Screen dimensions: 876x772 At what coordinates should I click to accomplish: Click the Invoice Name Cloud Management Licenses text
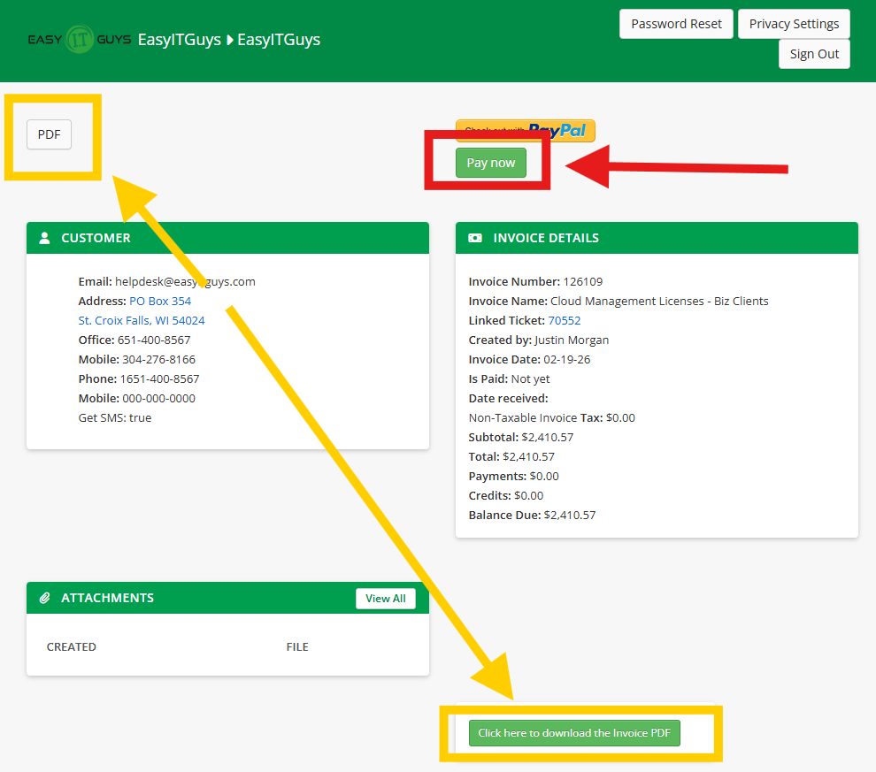coord(619,302)
